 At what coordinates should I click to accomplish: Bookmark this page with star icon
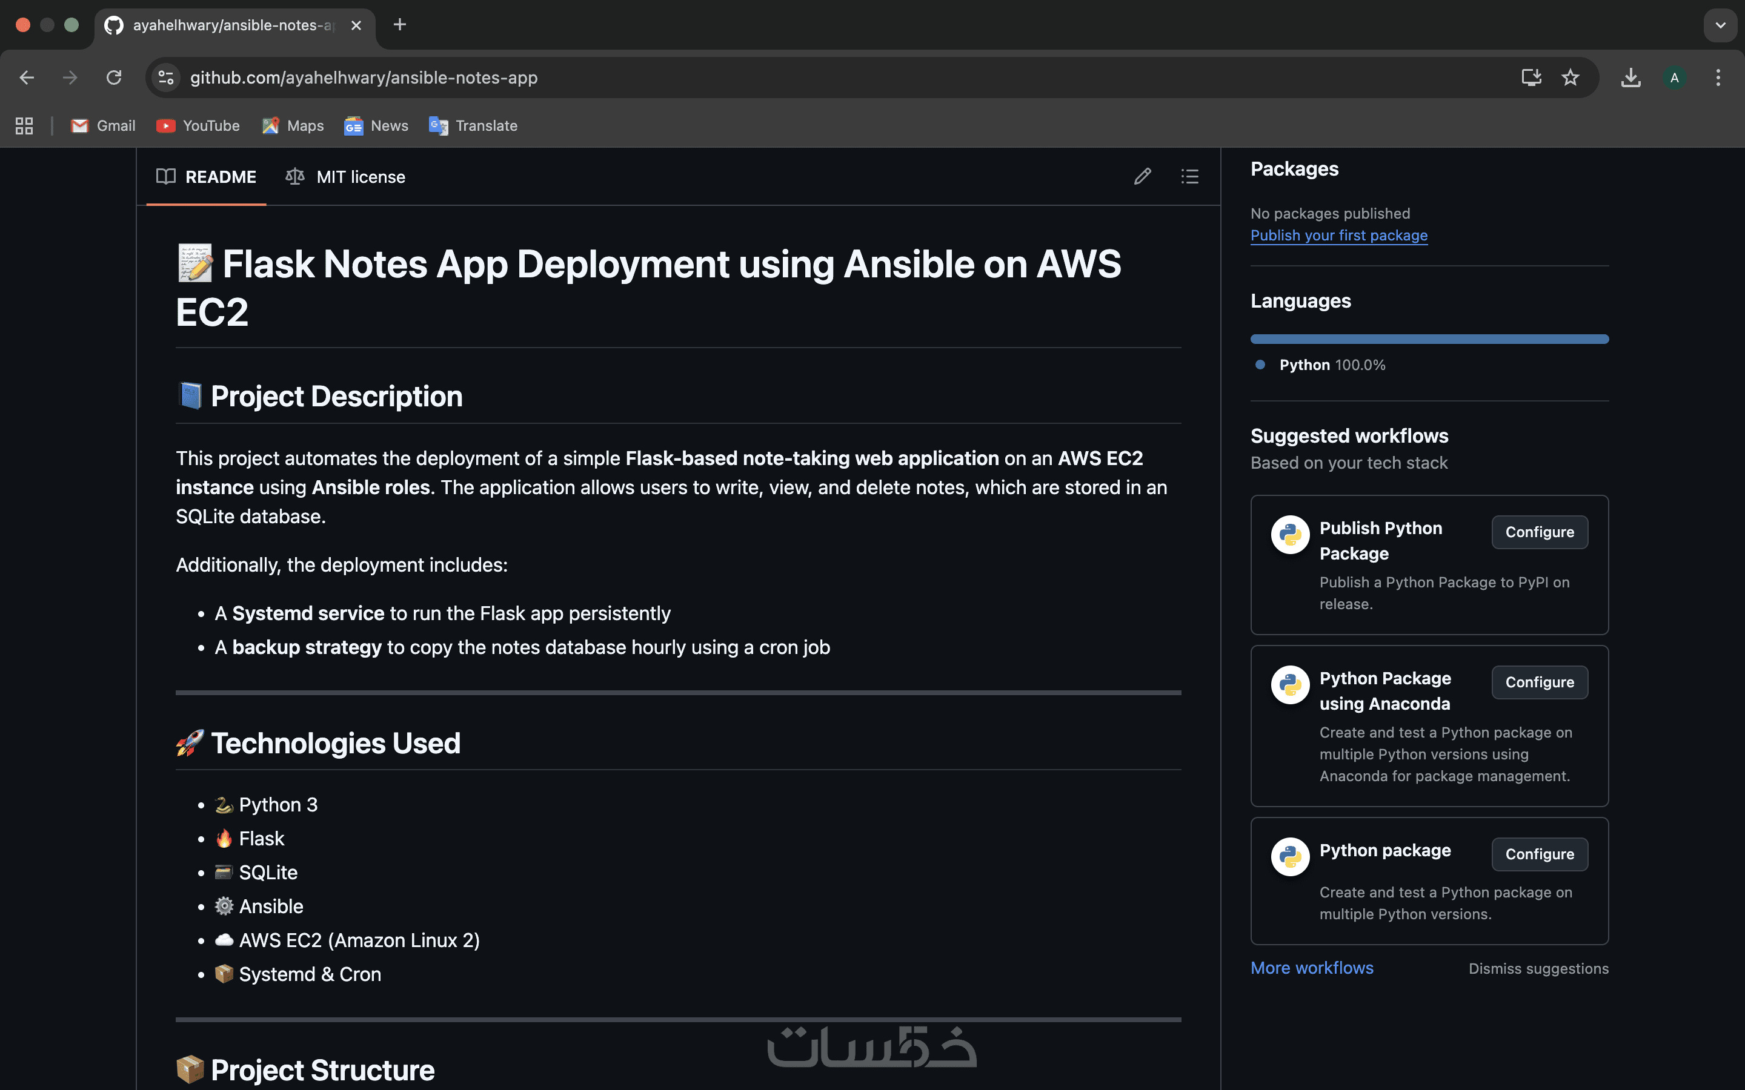tap(1570, 78)
